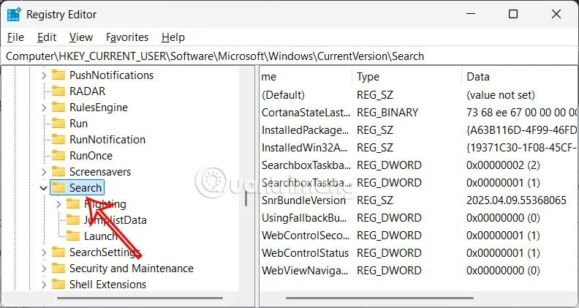Screen dimensions: 579x308
Task: Expand the Flighting subkey under Search
Action: [x=58, y=204]
